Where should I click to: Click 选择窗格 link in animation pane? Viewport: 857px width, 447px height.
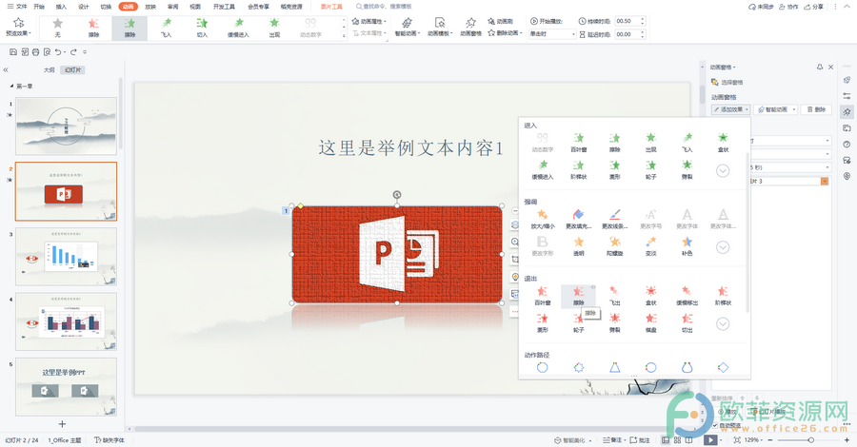(727, 82)
